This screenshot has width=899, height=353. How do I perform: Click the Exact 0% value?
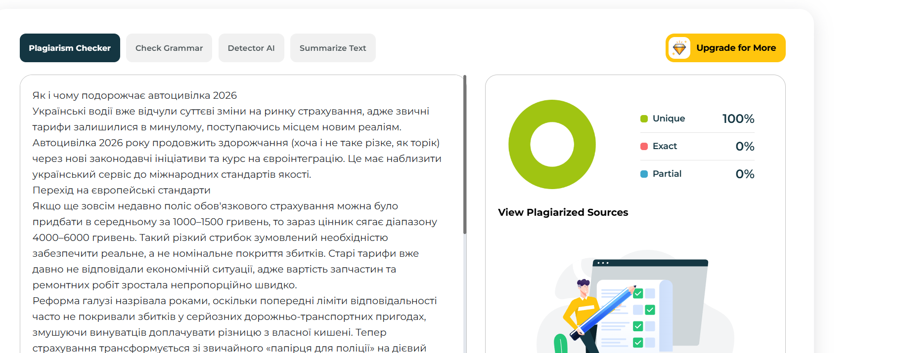click(745, 146)
